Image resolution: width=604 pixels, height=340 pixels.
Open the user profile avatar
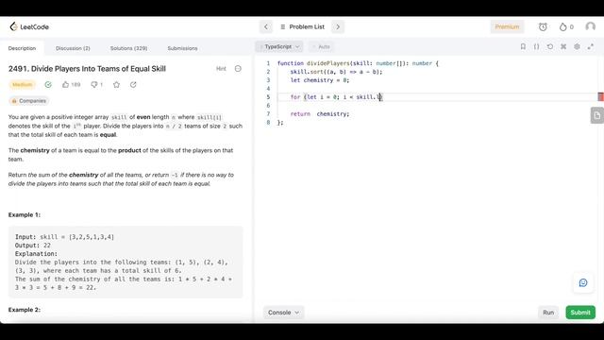(x=590, y=26)
